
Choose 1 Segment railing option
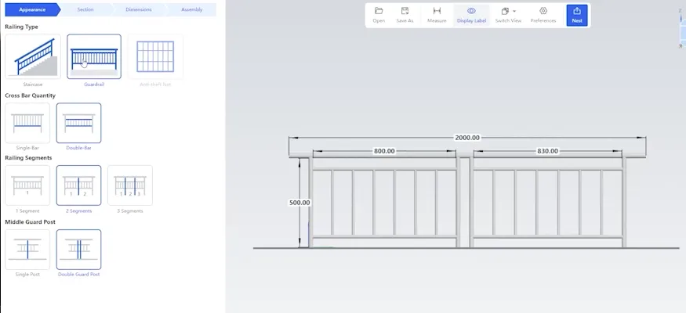[x=27, y=185]
